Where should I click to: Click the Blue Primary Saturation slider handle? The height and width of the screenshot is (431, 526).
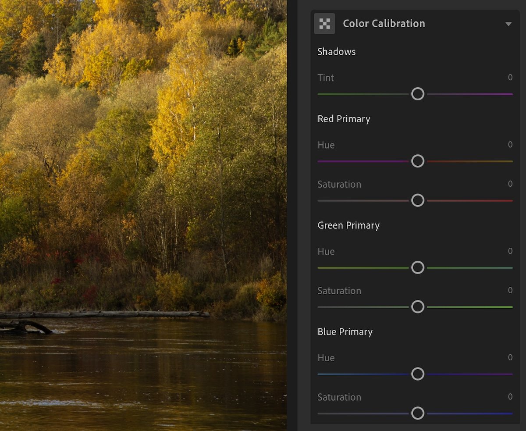pos(418,413)
